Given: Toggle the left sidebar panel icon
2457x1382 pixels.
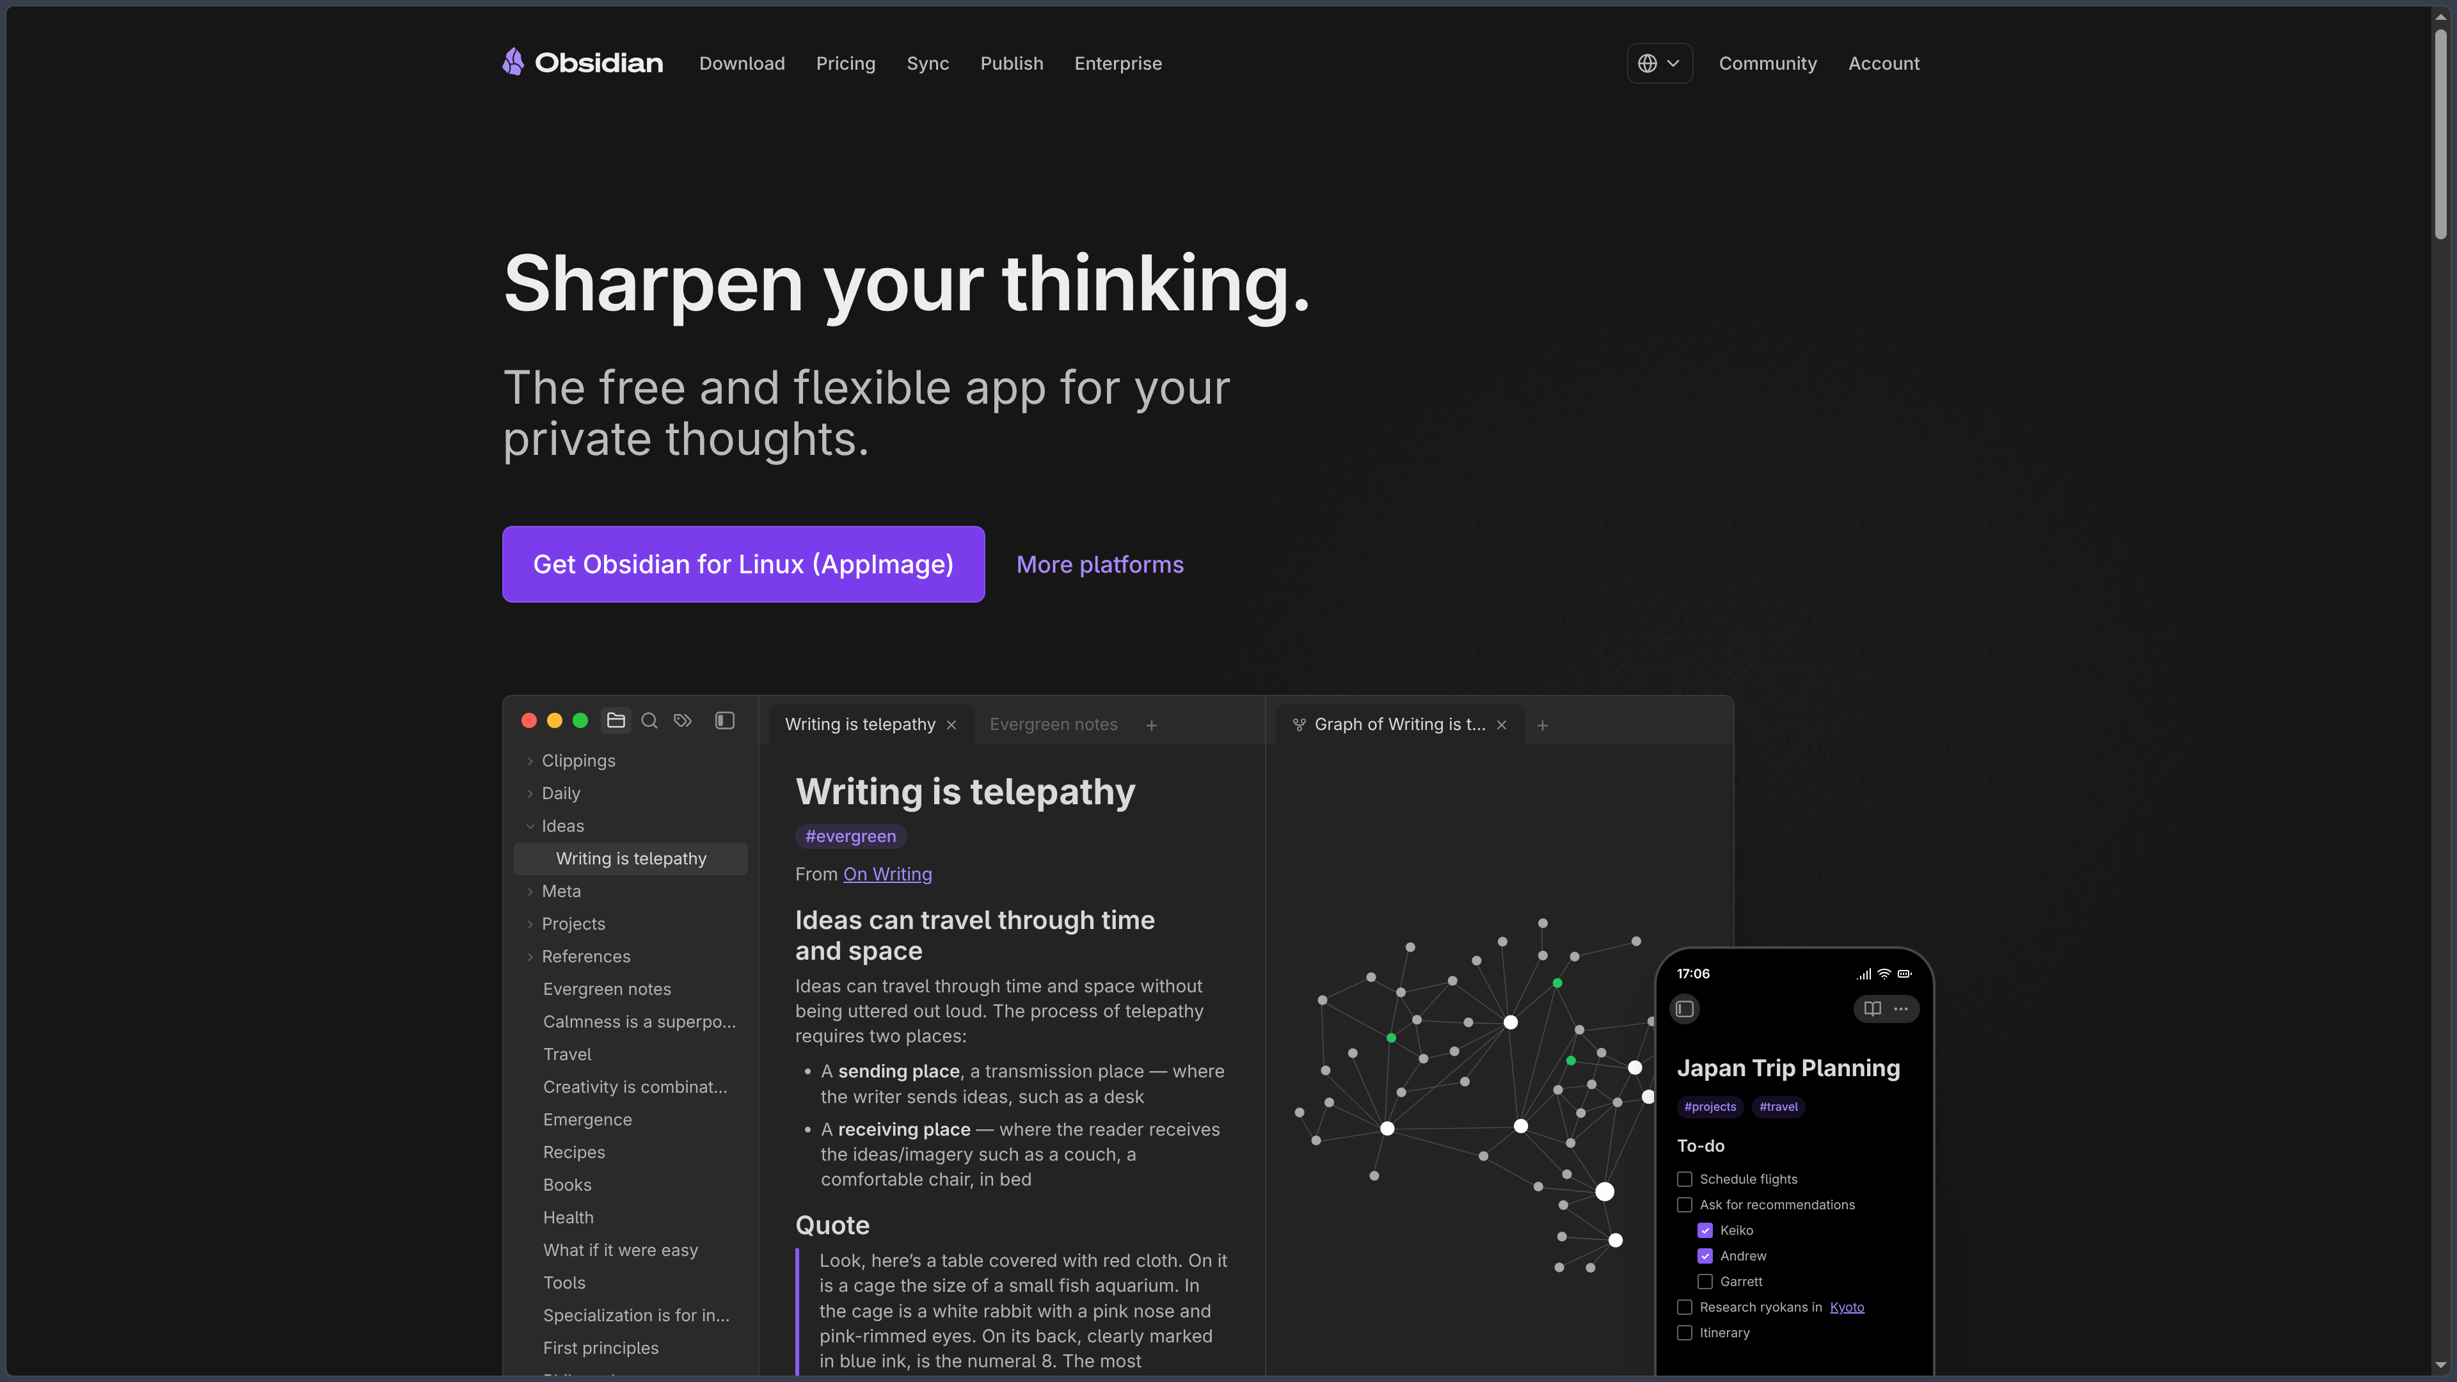Looking at the screenshot, I should pos(725,720).
